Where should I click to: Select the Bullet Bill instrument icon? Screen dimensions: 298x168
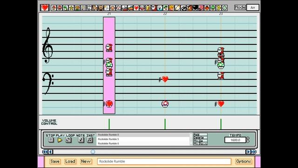(183, 8)
